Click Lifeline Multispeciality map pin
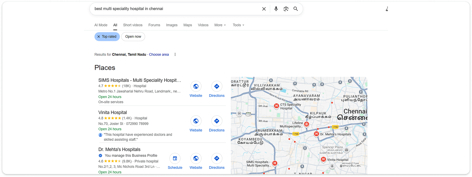 pos(307,124)
